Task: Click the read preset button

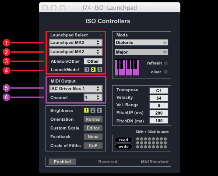Action: 123,140
